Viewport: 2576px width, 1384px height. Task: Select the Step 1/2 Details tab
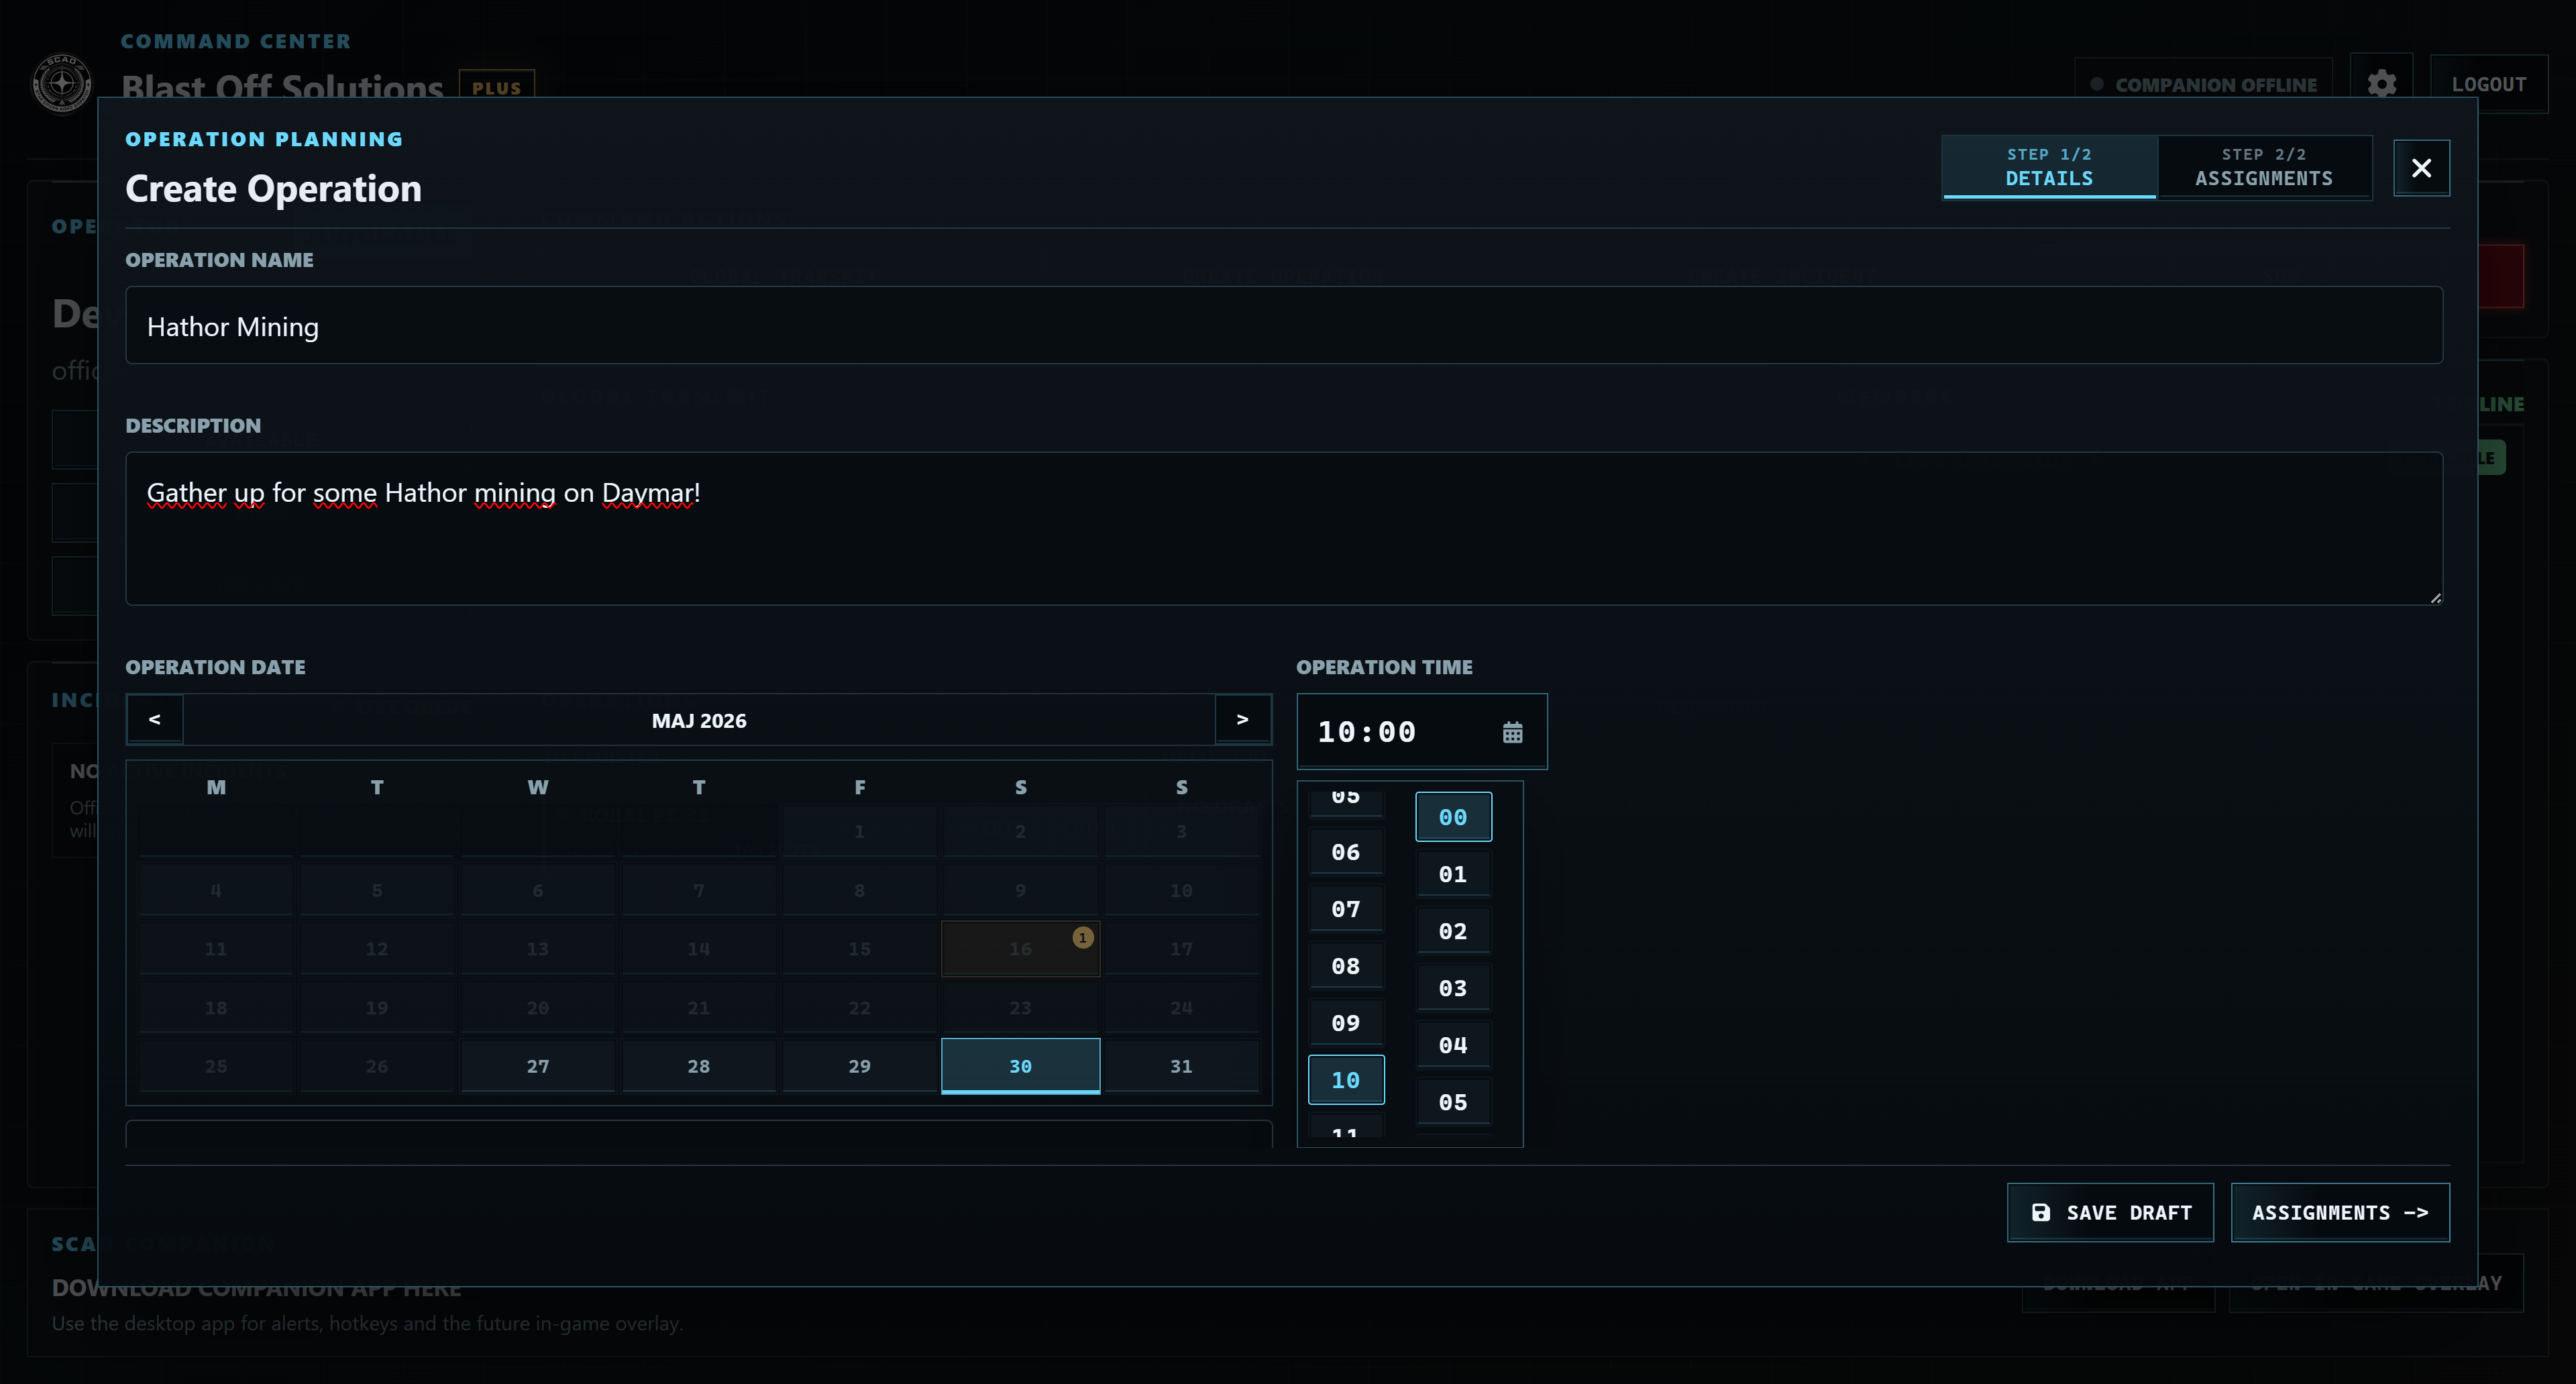pyautogui.click(x=2049, y=167)
